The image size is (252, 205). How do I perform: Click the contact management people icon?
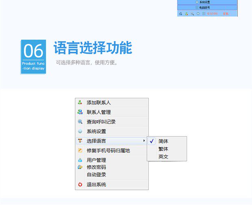pos(80,112)
